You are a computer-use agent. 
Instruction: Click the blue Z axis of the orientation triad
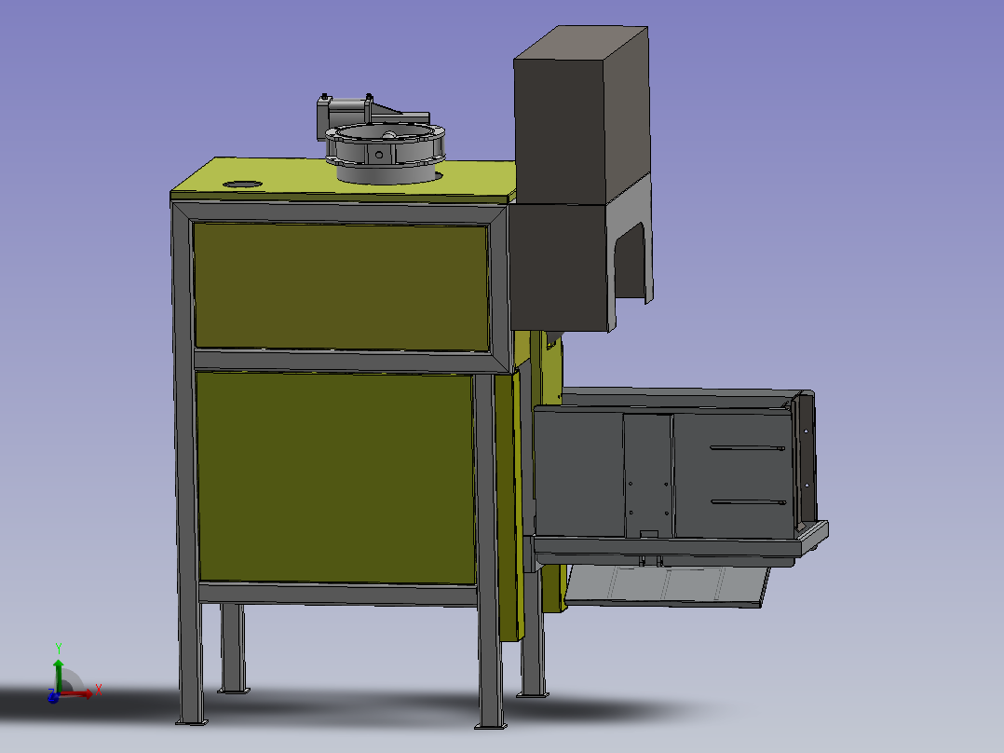coord(53,696)
